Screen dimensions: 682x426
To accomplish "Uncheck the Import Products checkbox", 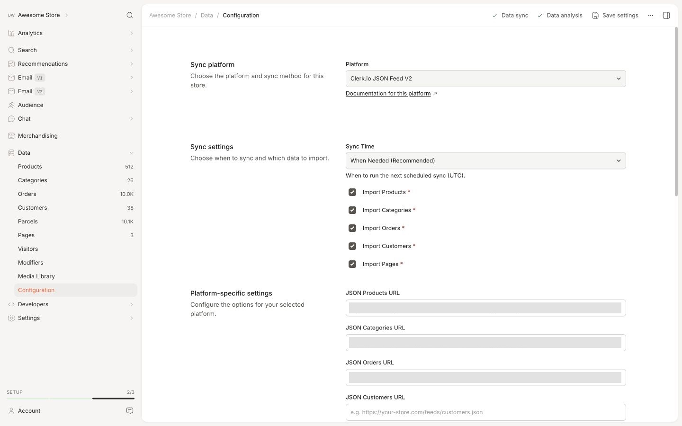I will tap(352, 192).
